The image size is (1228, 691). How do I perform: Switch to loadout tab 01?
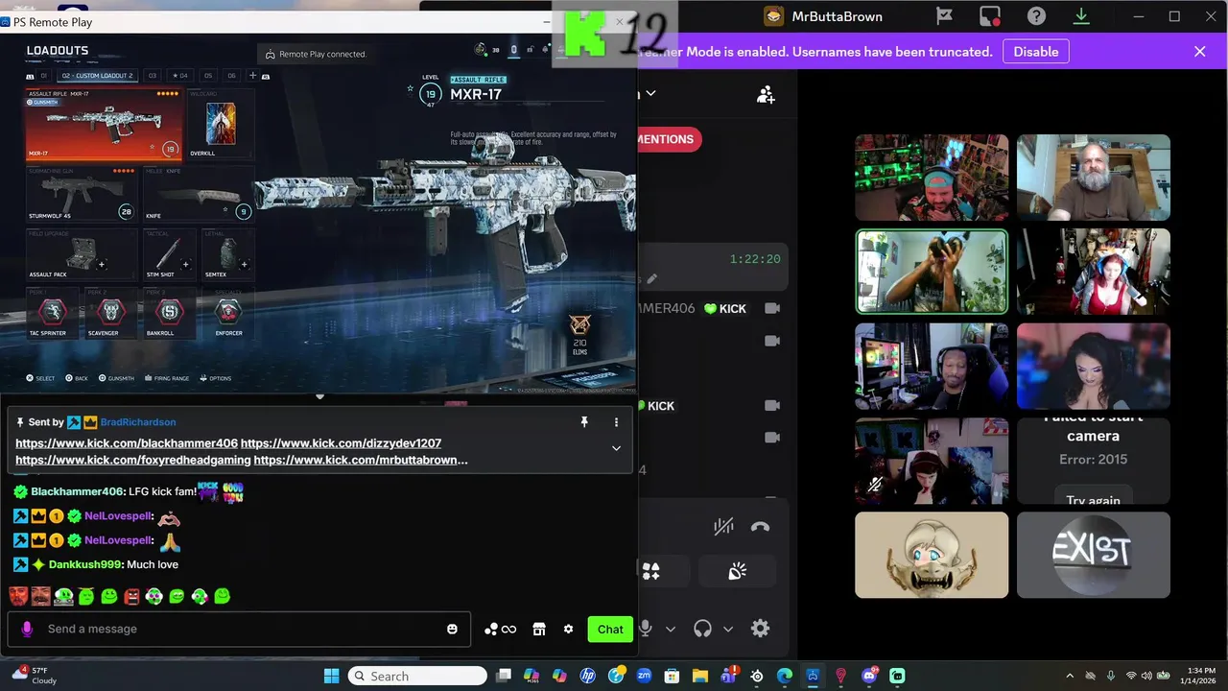pyautogui.click(x=43, y=76)
